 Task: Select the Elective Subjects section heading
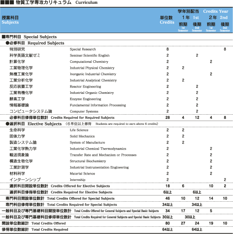[44, 124]
